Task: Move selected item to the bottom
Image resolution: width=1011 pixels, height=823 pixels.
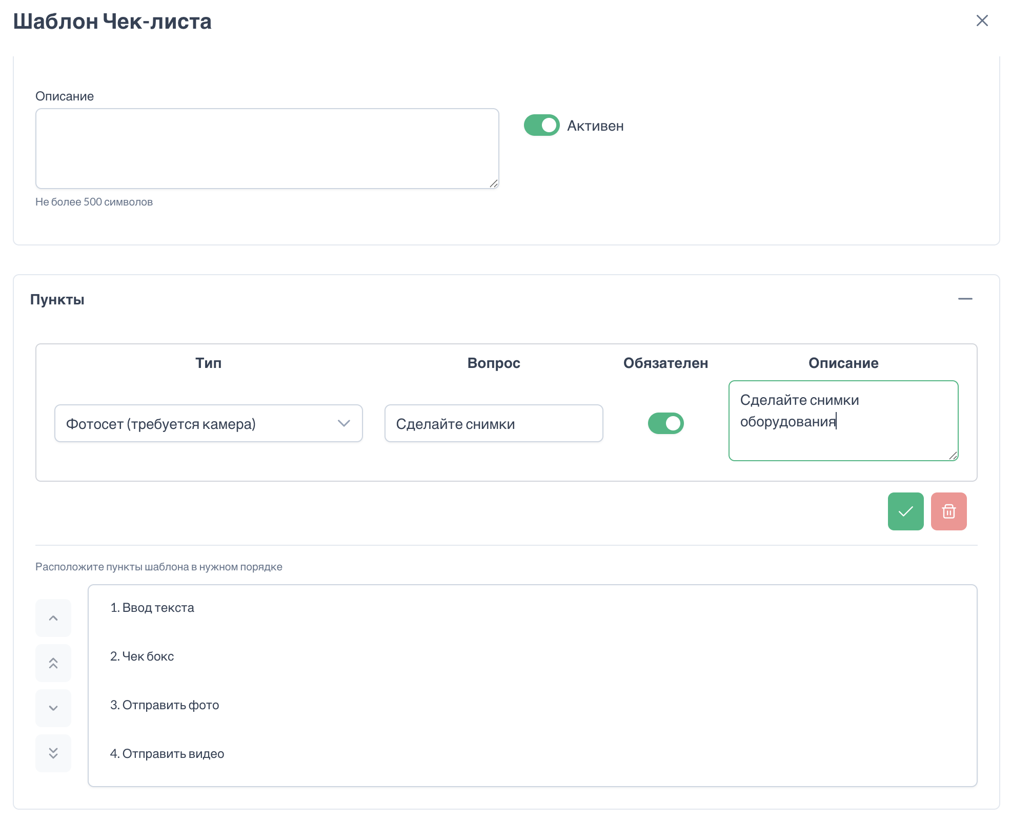Action: 53,753
